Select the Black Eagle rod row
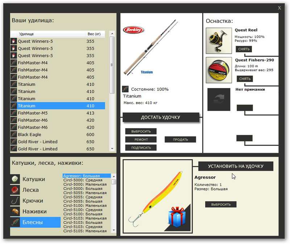This screenshot has width=290, height=244. [x=58, y=135]
